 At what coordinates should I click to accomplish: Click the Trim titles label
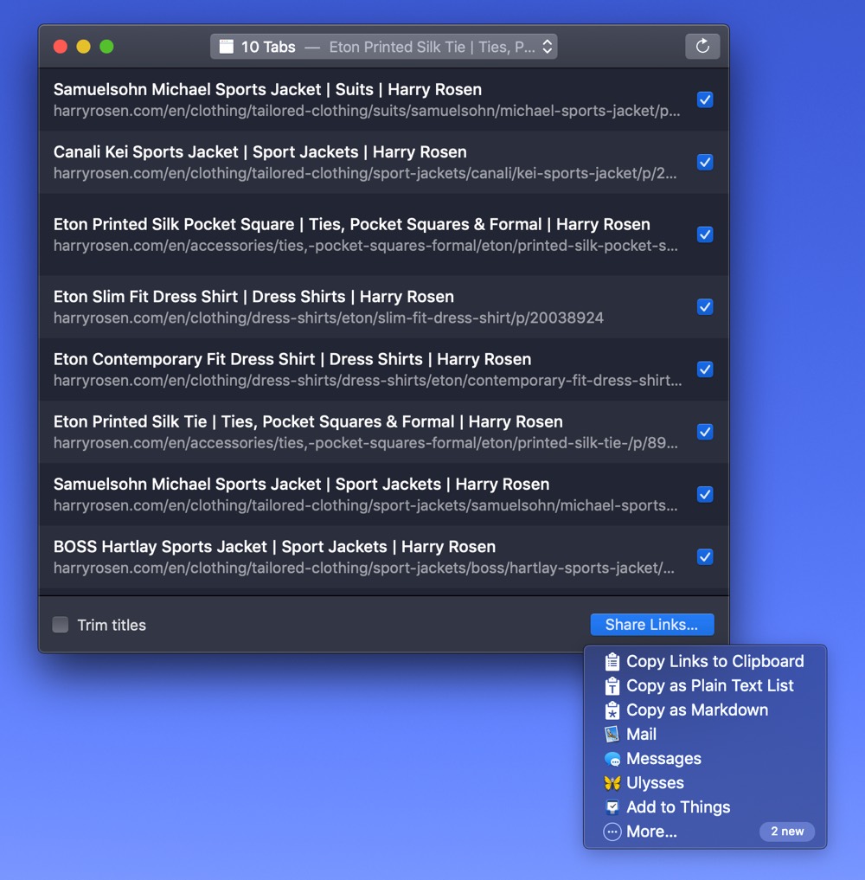(112, 626)
